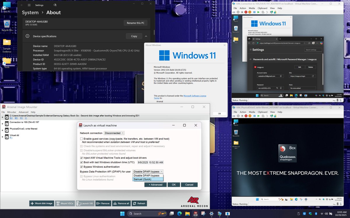Click Enhanced Session icon in AIM_Connection VM toolbar
This screenshot has height=218, width=350.
point(272,12)
